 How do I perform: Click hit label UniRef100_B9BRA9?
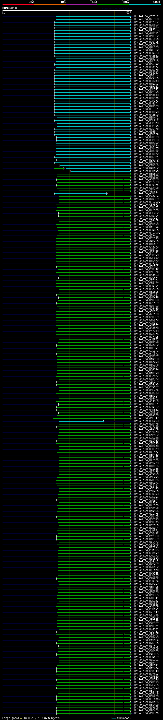point(146,447)
